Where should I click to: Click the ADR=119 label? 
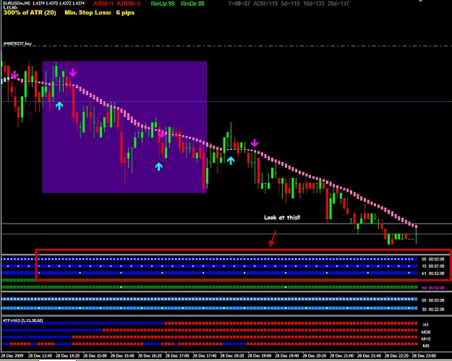(265, 4)
